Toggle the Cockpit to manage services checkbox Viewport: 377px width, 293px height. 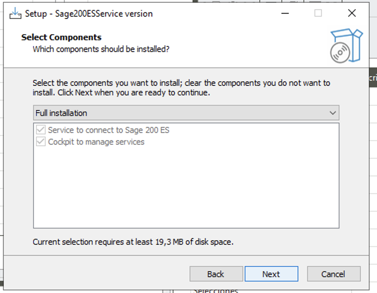click(x=41, y=141)
